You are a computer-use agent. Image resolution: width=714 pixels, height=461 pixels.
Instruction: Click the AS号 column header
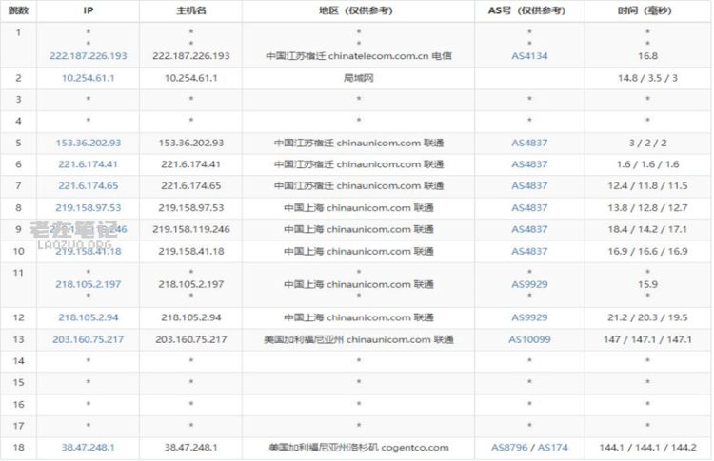pyautogui.click(x=529, y=11)
